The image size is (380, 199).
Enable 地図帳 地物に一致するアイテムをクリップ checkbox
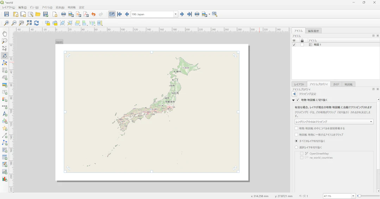(x=296, y=135)
